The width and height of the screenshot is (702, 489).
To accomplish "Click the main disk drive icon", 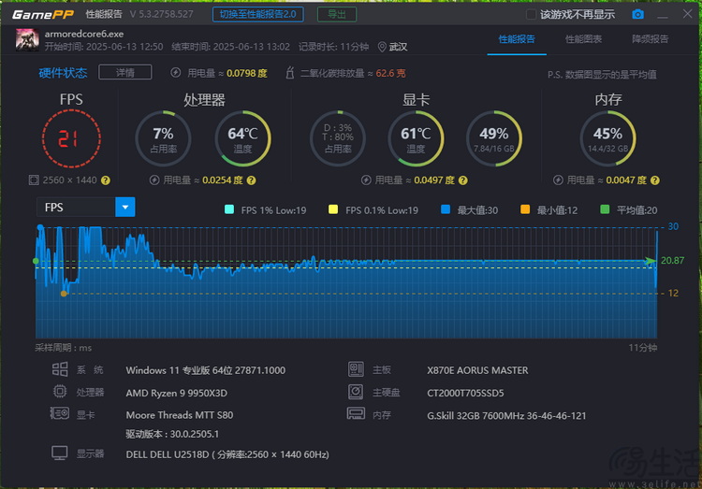I will coord(356,392).
